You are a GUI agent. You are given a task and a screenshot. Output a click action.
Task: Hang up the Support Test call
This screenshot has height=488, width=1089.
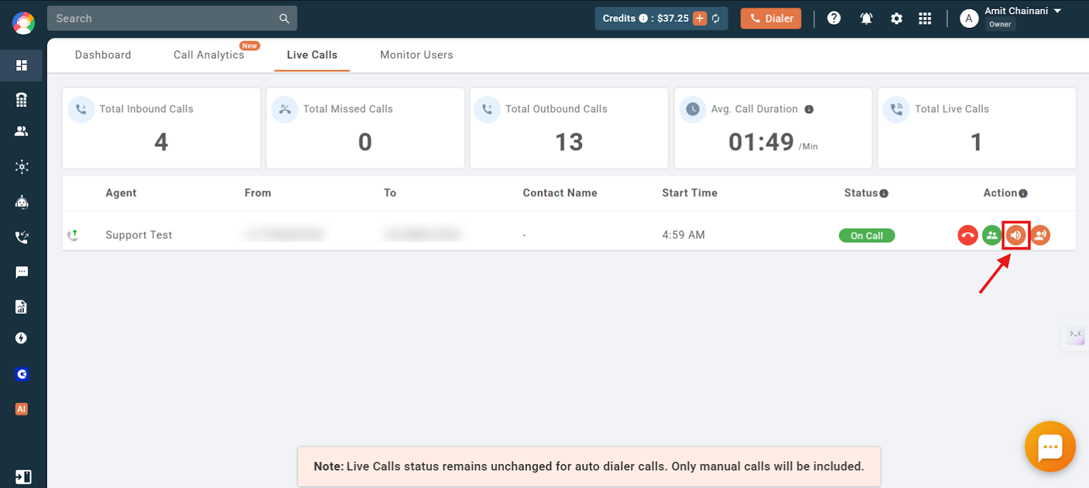pos(967,235)
